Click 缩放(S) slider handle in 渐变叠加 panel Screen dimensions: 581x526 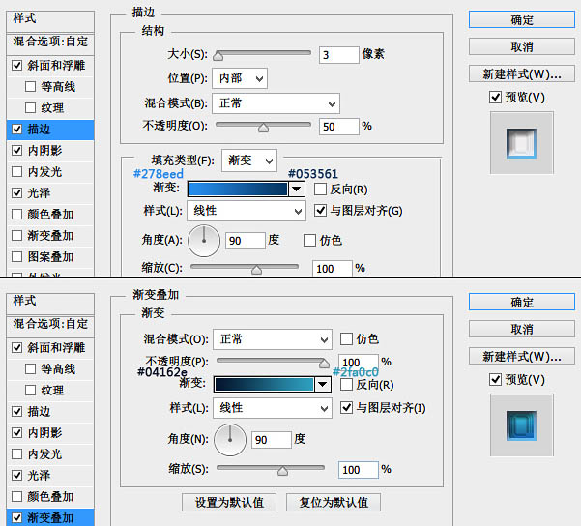[282, 471]
